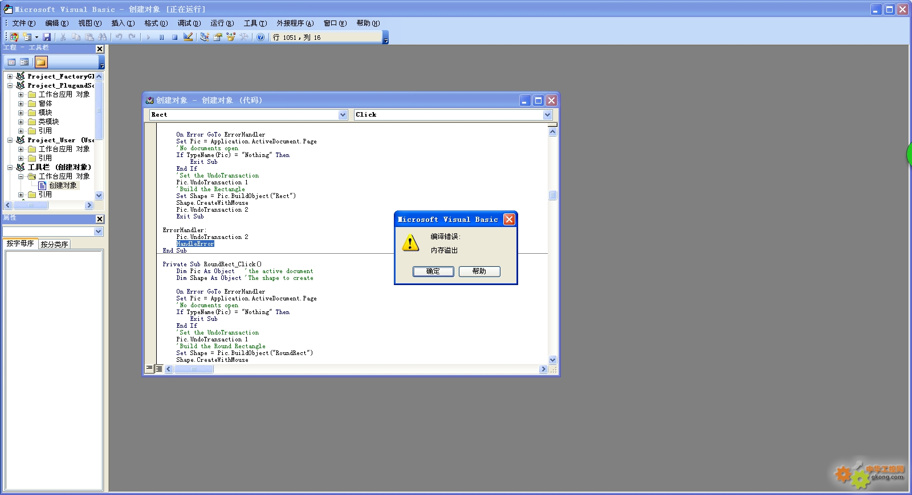Toggle Design Mode ruler icon
This screenshot has width=912, height=495.
click(188, 37)
